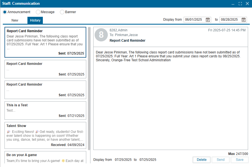Open the Talent Show announcement
252x167 pixels.
tap(45, 135)
